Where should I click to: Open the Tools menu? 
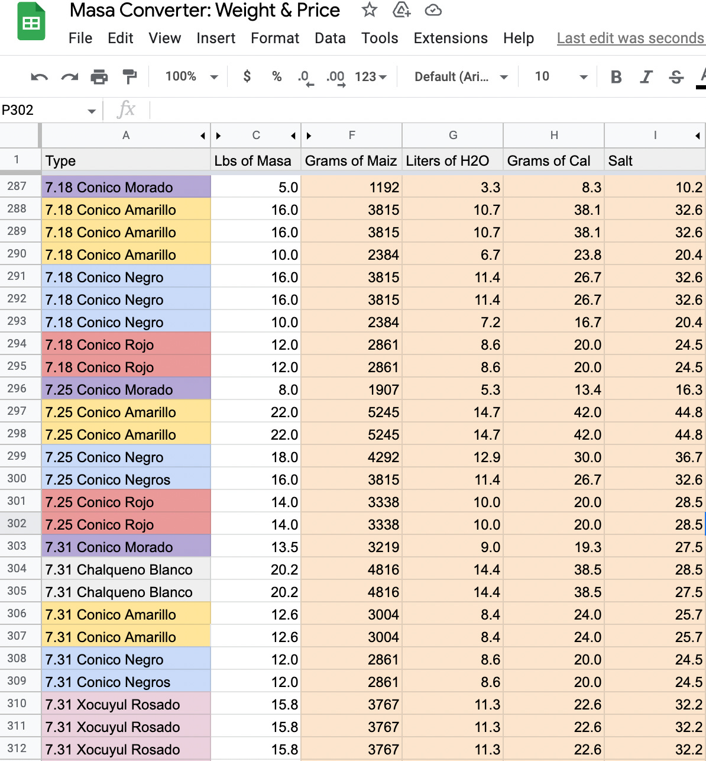380,38
